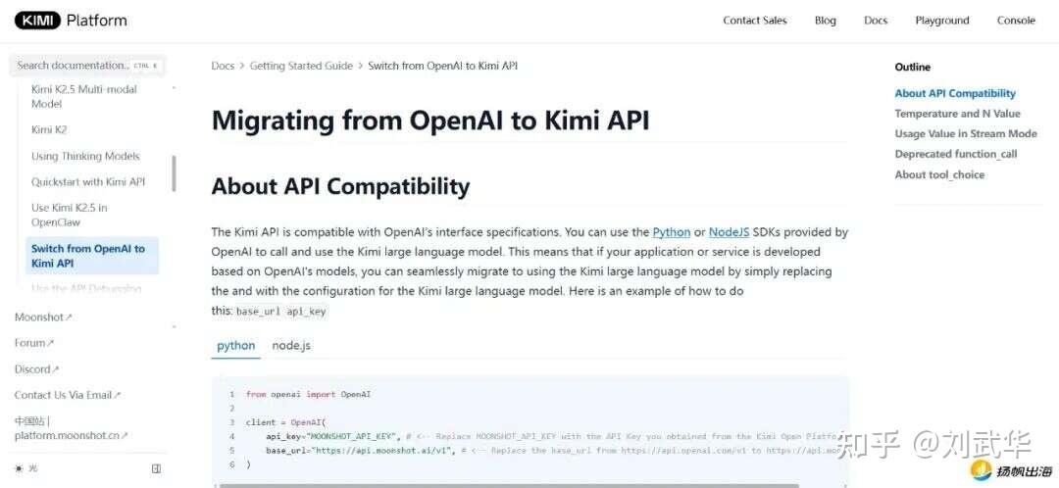
Task: Click the sidebar scrollbar thumb
Action: pos(175,173)
